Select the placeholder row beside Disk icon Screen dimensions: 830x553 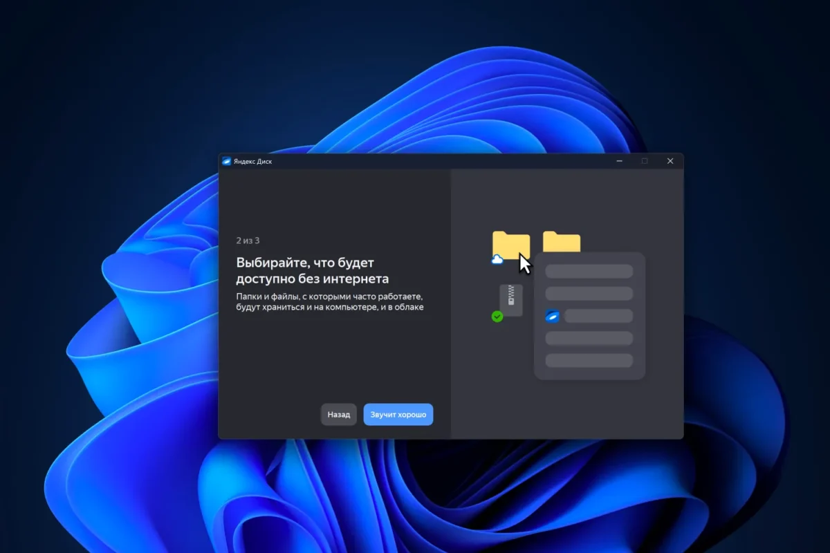tap(599, 316)
